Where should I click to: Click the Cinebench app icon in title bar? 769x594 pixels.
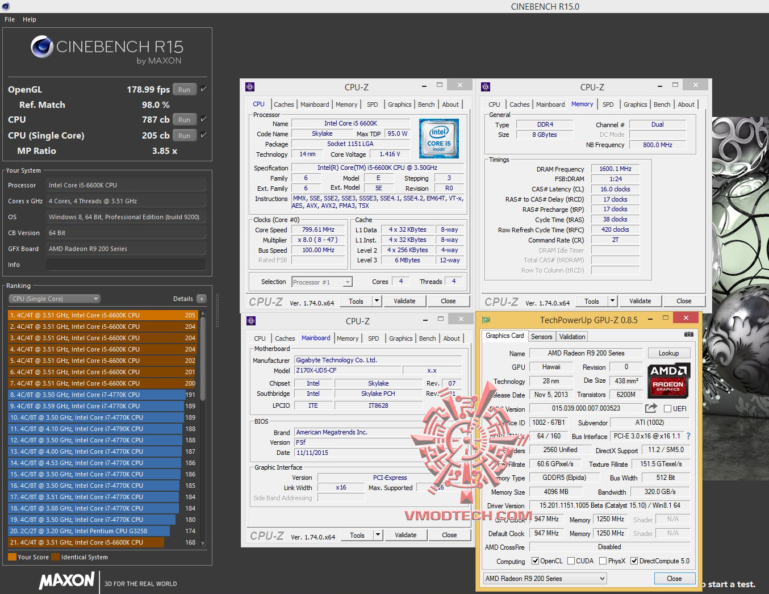click(x=5, y=6)
